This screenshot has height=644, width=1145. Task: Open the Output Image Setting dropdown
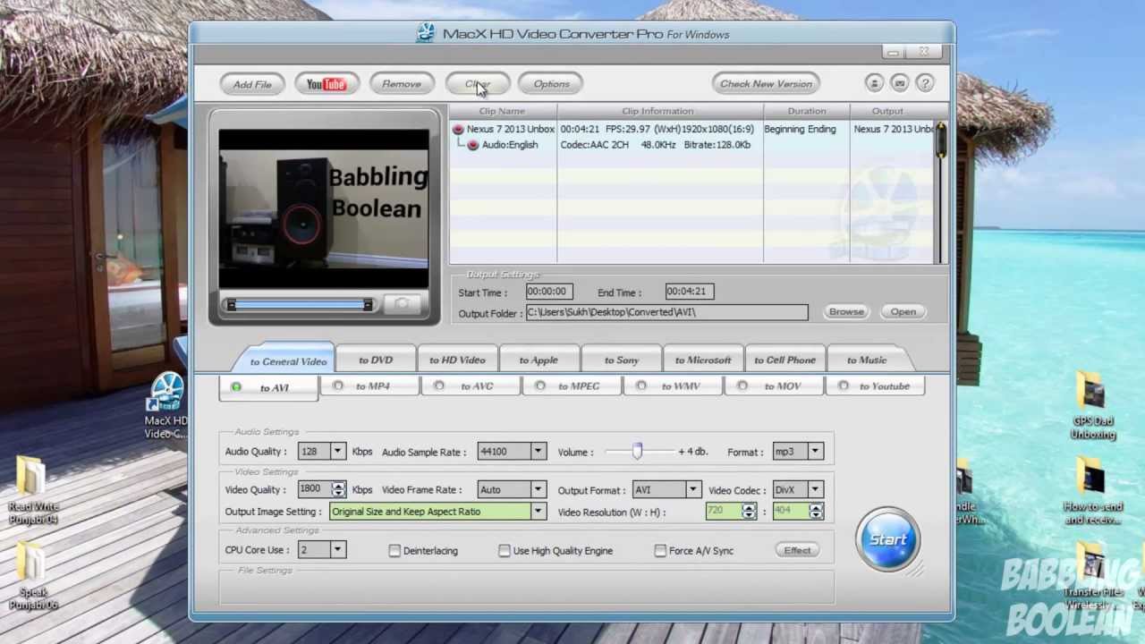click(x=538, y=512)
